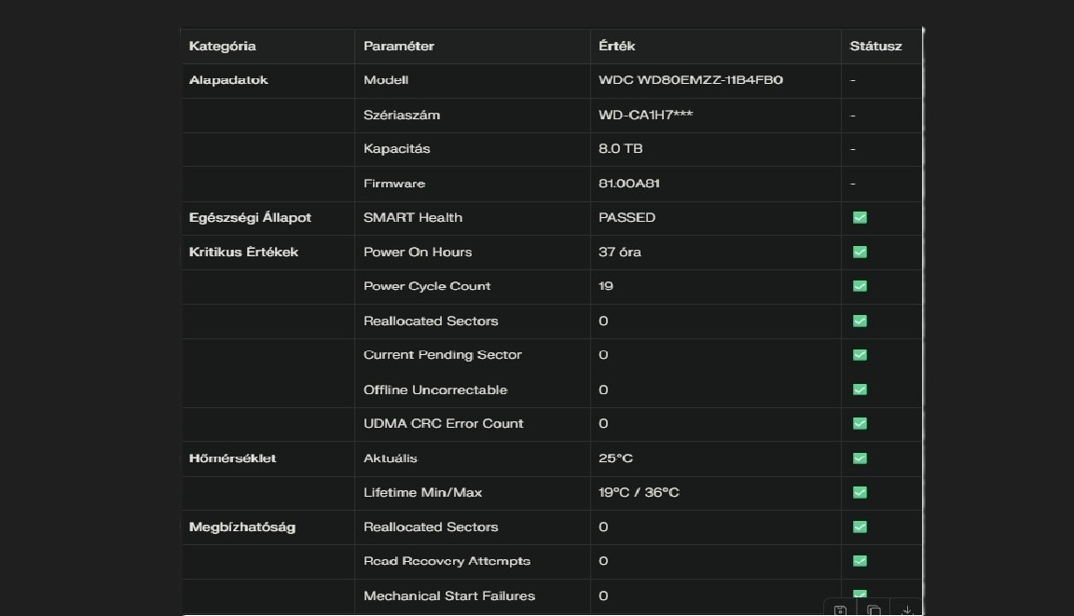This screenshot has width=1074, height=616.
Task: Click SMART Health green check status
Action: click(860, 217)
